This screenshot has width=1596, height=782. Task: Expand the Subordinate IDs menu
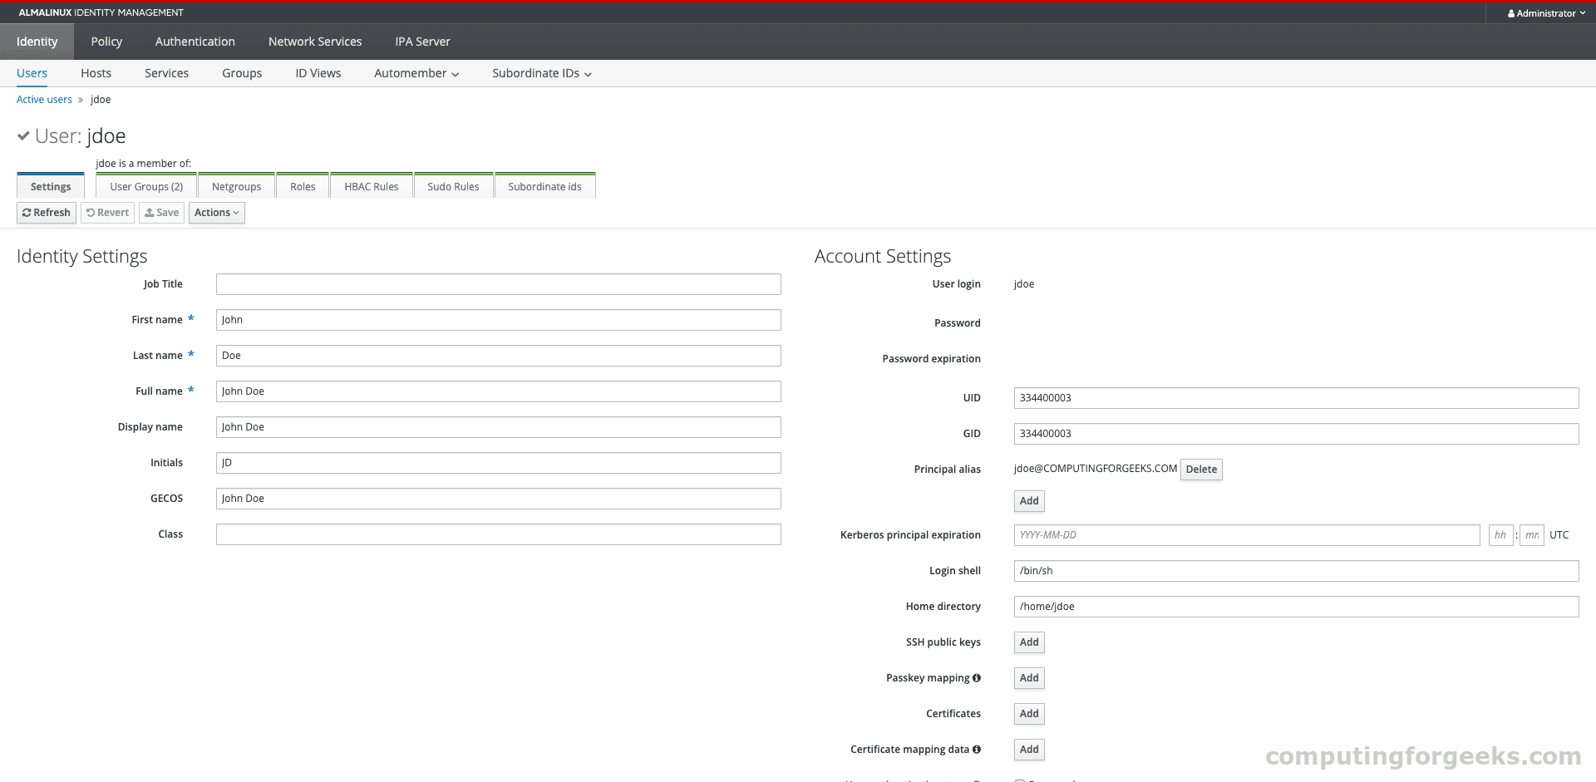coord(540,73)
